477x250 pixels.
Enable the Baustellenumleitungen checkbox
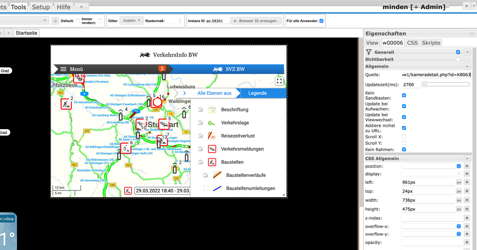click(206, 188)
